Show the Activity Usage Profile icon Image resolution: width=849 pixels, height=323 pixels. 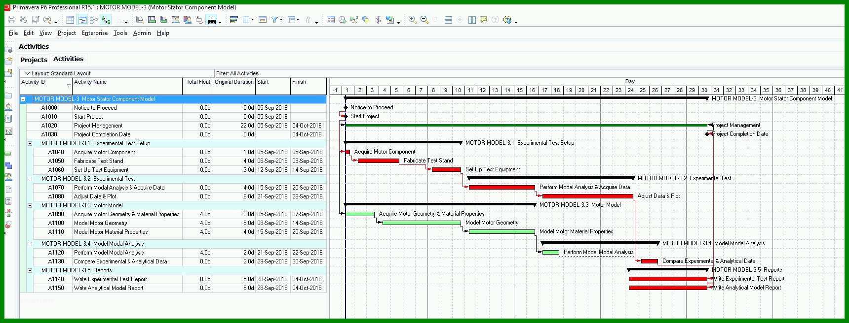tap(163, 20)
